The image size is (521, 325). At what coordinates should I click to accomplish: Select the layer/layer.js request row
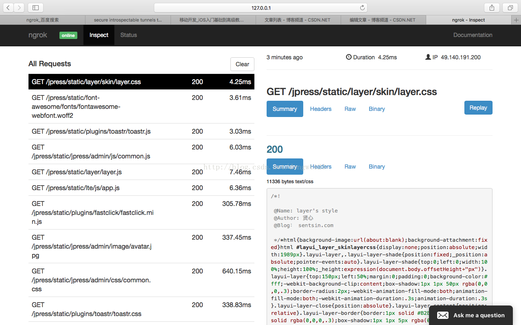(141, 172)
